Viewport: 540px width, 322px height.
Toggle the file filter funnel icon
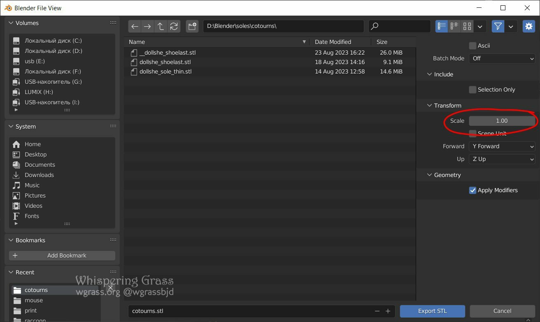tap(498, 26)
